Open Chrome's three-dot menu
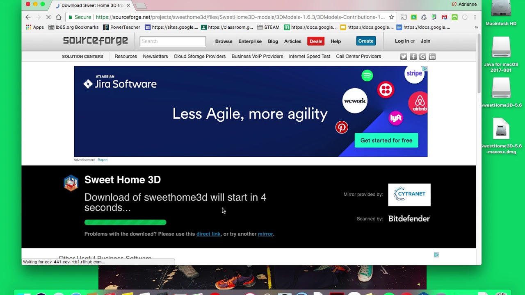The image size is (525, 295). (475, 17)
